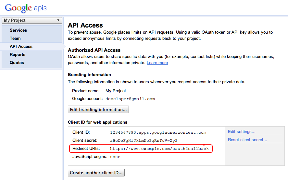Click the redirect URI oauth2callback address

pos(159,149)
